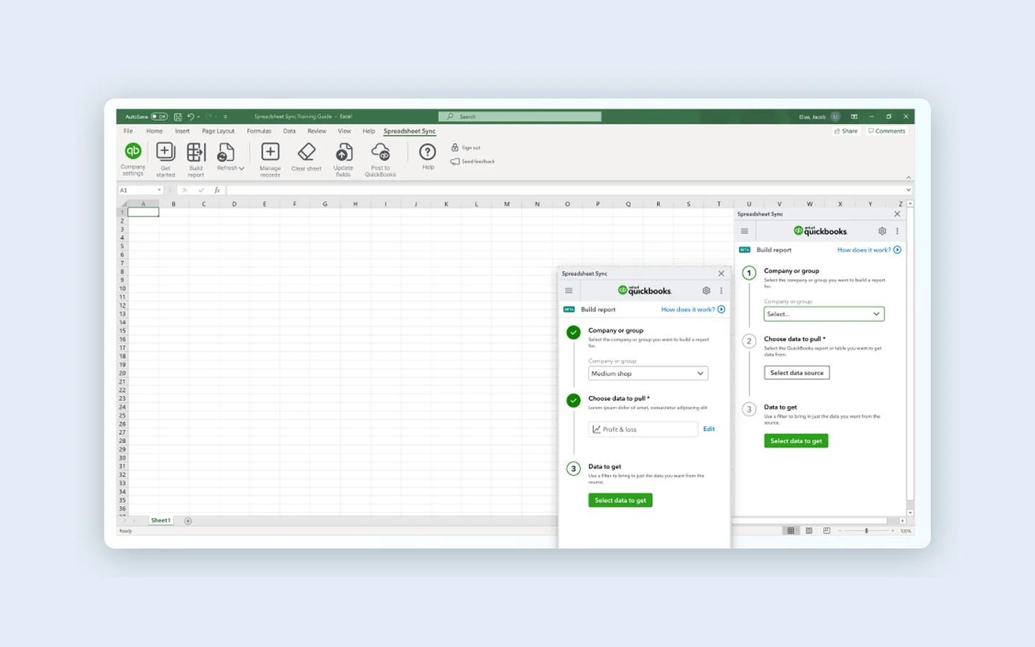The image size is (1035, 647).
Task: Switch to the Page Layout tab
Action: [x=218, y=132]
